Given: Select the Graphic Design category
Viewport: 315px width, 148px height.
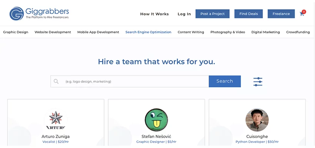Looking at the screenshot, I should click(x=16, y=32).
